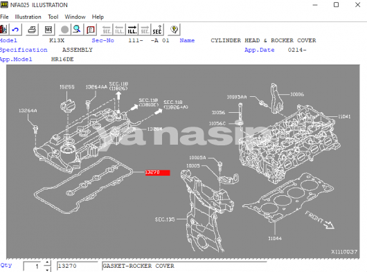Click the SEC question mark icon
The width and height of the screenshot is (367, 272).
[x=157, y=30]
